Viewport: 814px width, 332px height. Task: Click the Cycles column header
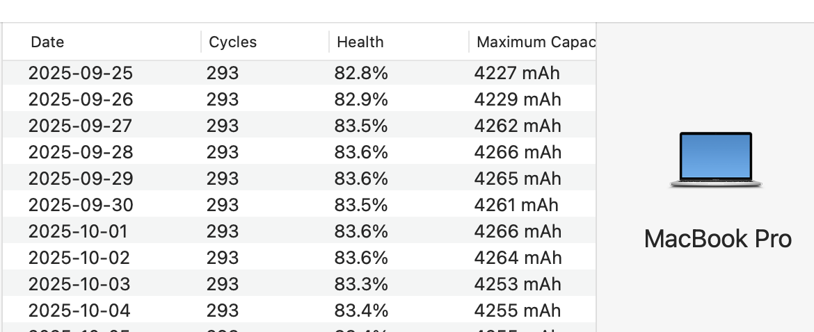pyautogui.click(x=232, y=42)
